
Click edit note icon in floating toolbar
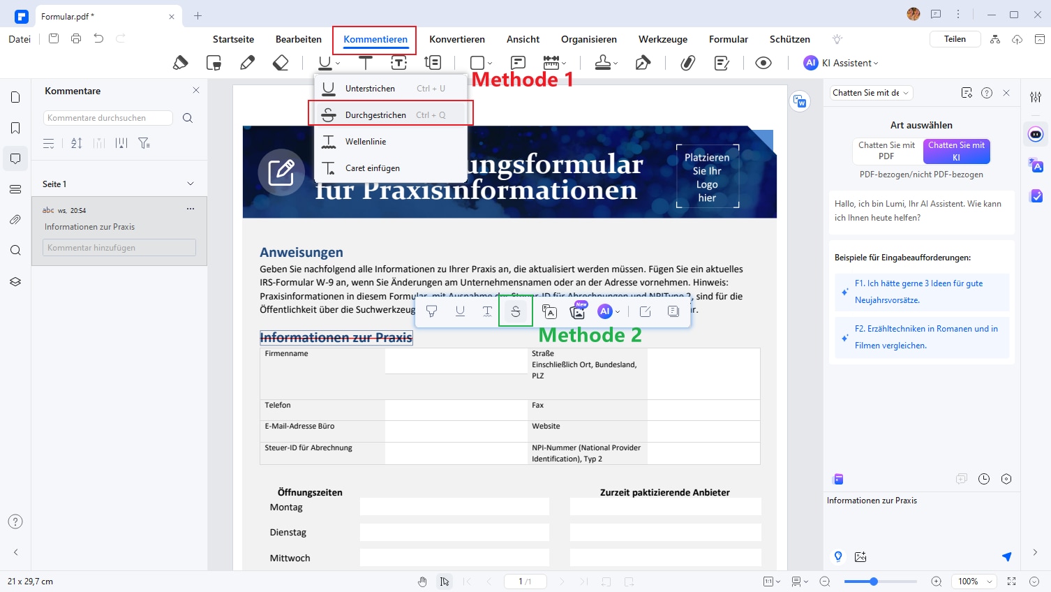[x=645, y=311]
